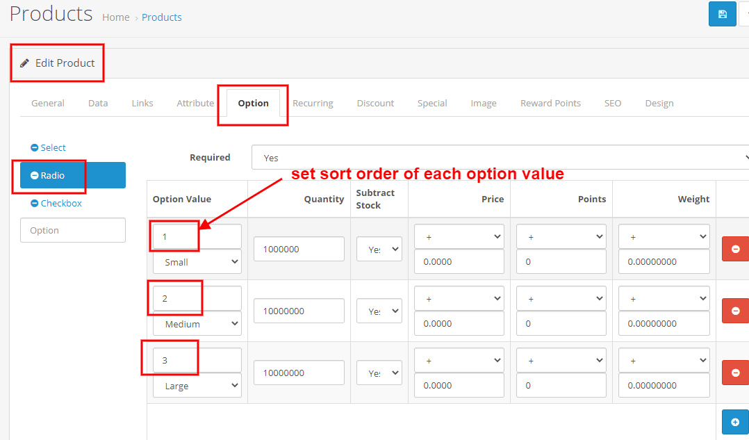Remove the Large option value row
The image size is (749, 440).
(x=734, y=372)
